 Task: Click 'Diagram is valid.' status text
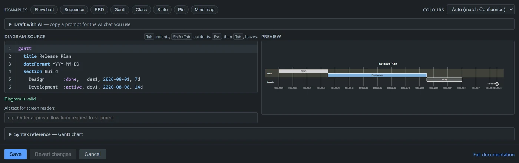click(21, 99)
